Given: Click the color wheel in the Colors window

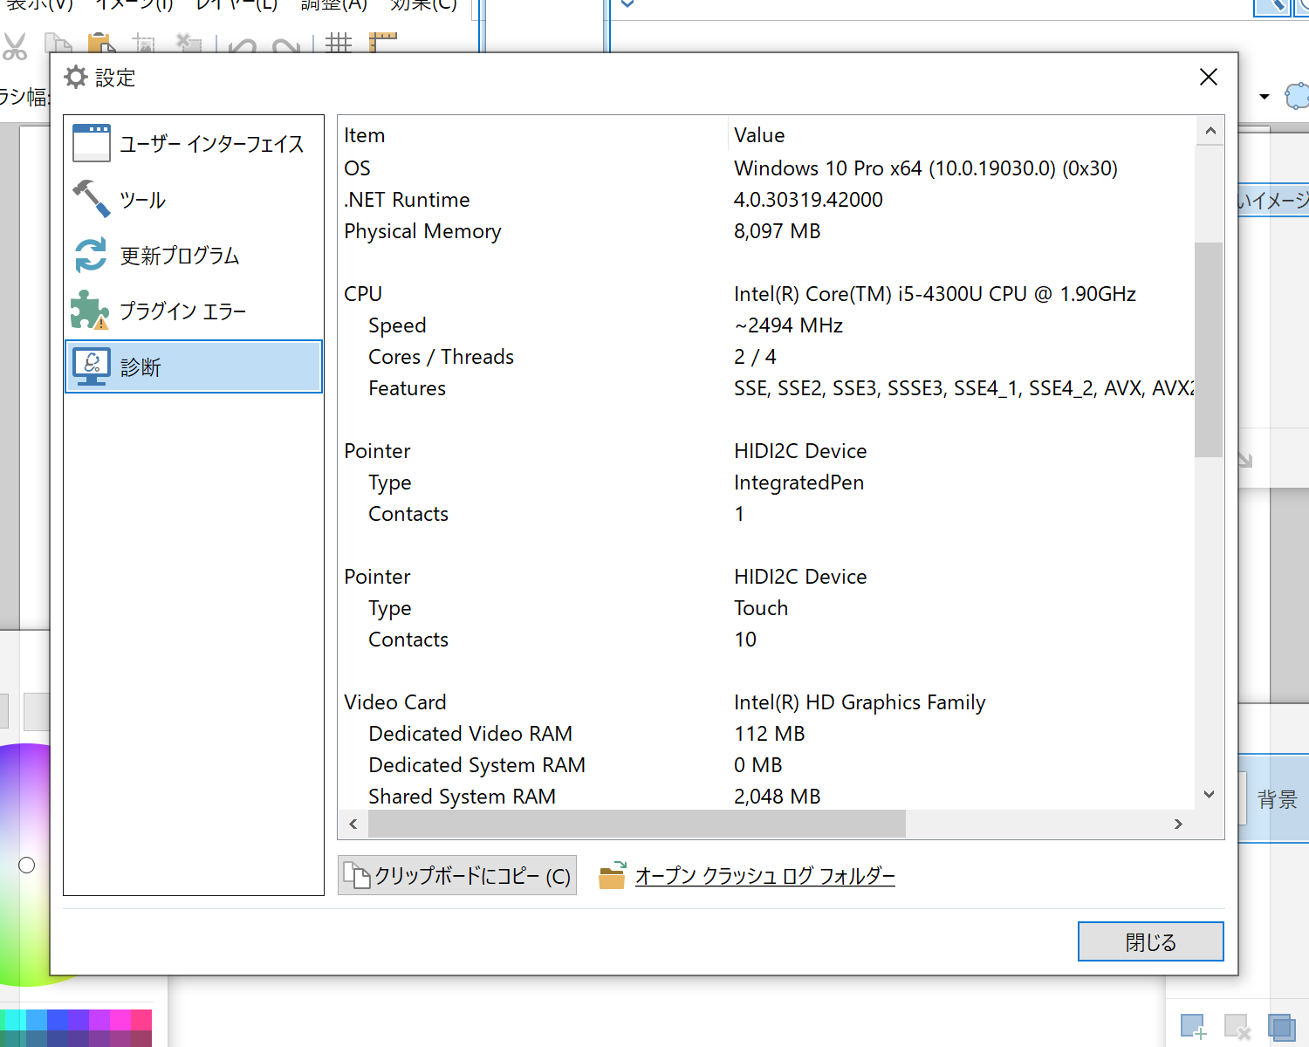Looking at the screenshot, I should pos(26,864).
